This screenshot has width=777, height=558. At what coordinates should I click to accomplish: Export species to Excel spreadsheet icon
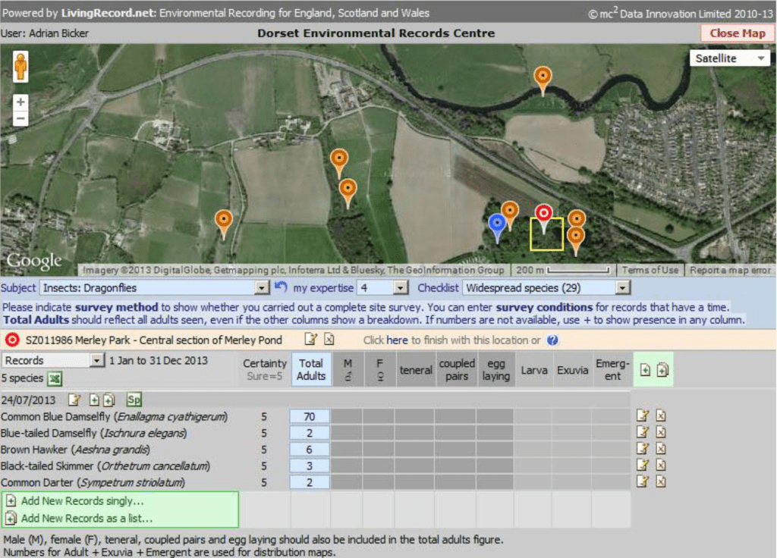pos(55,378)
